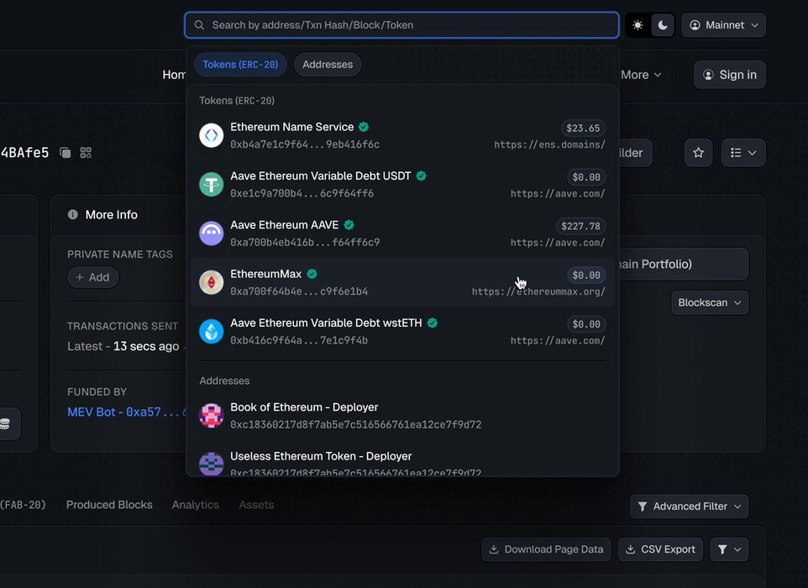Open the Advanced Filter dropdown
The height and width of the screenshot is (588, 808).
point(689,507)
